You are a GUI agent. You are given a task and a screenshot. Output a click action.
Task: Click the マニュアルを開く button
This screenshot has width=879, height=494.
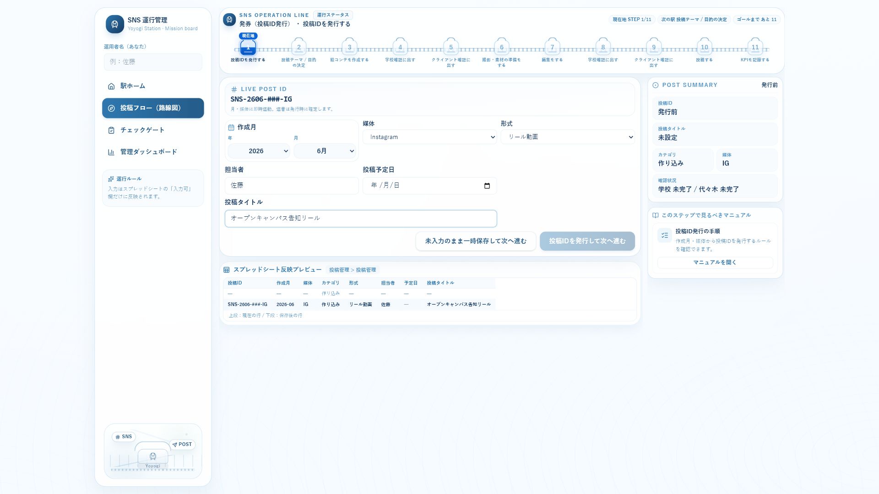pos(715,263)
